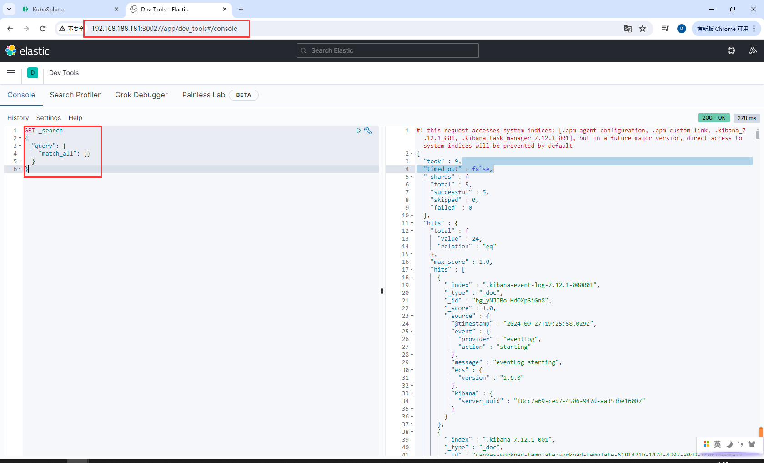The image size is (764, 463).
Task: Collapse the kibana block on line 33
Action: pyautogui.click(x=412, y=393)
